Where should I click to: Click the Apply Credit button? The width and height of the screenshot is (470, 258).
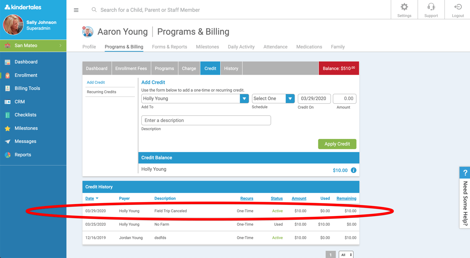pyautogui.click(x=337, y=144)
